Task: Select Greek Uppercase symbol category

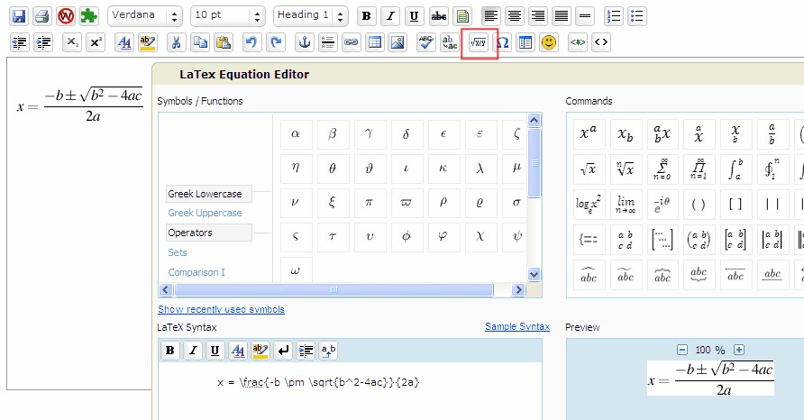Action: tap(205, 214)
